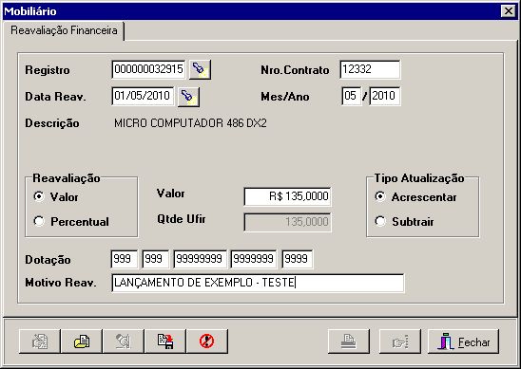
Task: Click the save record floppy icon
Action: pos(165,341)
